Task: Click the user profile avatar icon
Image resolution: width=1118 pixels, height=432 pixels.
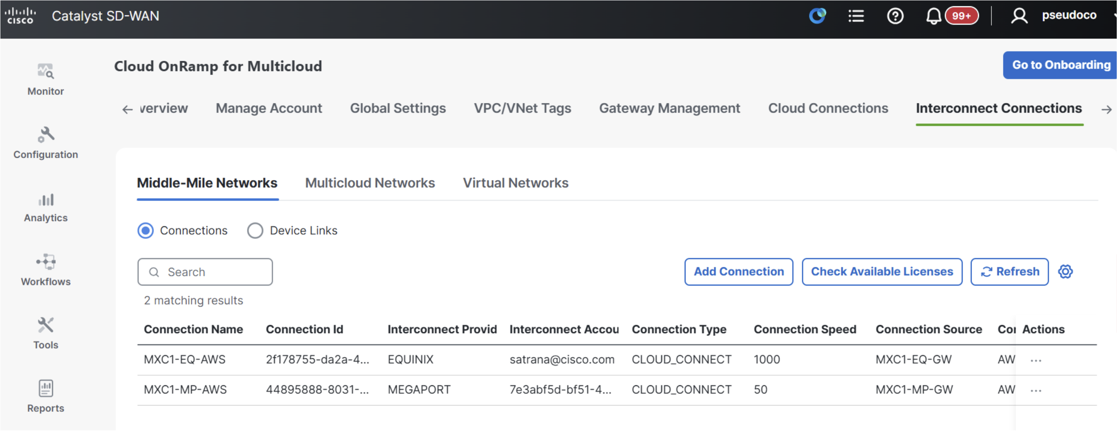Action: point(1019,17)
